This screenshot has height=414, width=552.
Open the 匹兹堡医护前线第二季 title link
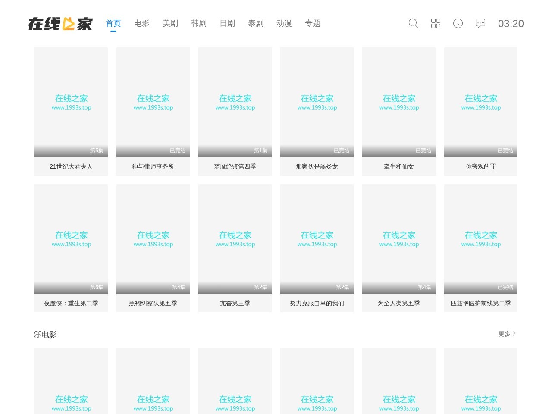(x=481, y=303)
